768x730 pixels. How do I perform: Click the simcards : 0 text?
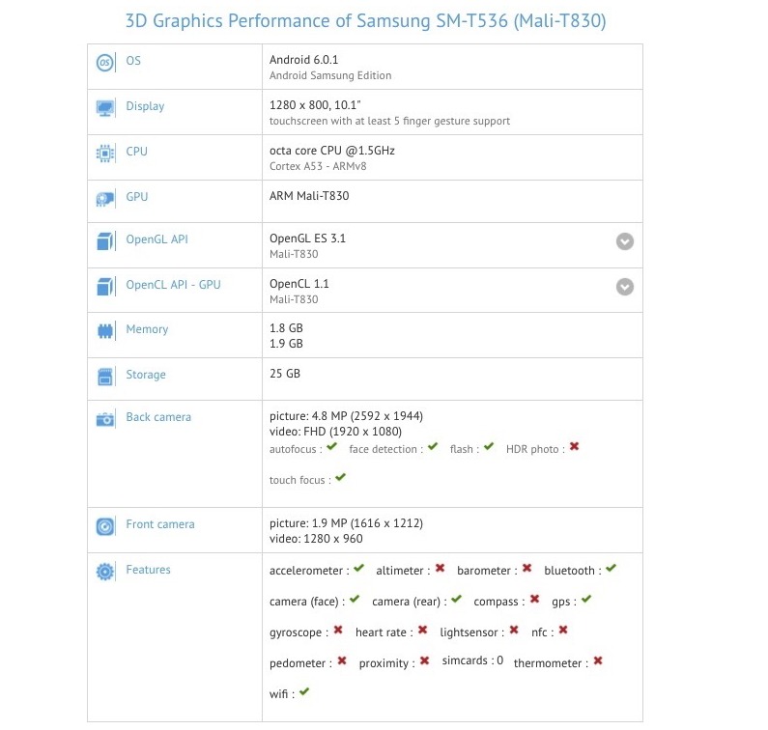pyautogui.click(x=472, y=660)
